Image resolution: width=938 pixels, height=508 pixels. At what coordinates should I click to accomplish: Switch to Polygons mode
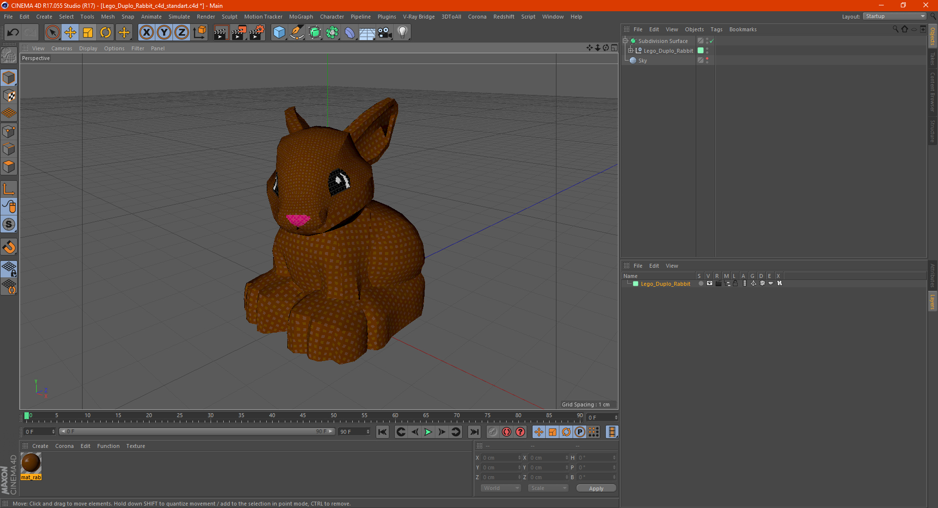click(9, 167)
